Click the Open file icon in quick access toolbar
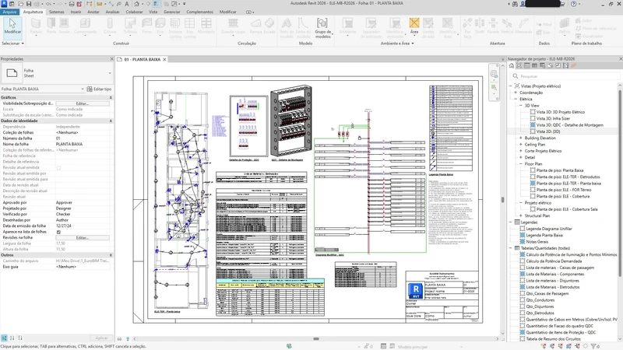 coord(21,4)
